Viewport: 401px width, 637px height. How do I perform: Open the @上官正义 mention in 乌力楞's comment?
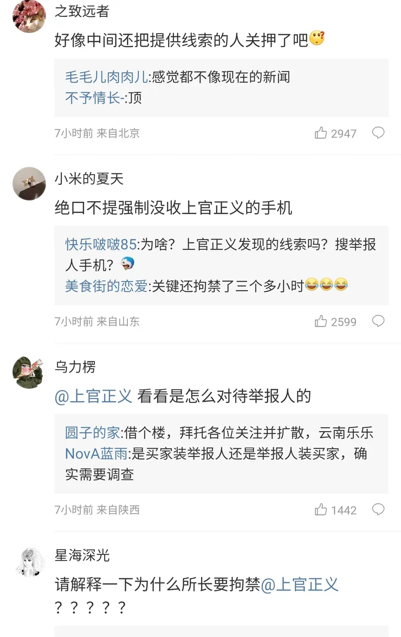tap(94, 396)
